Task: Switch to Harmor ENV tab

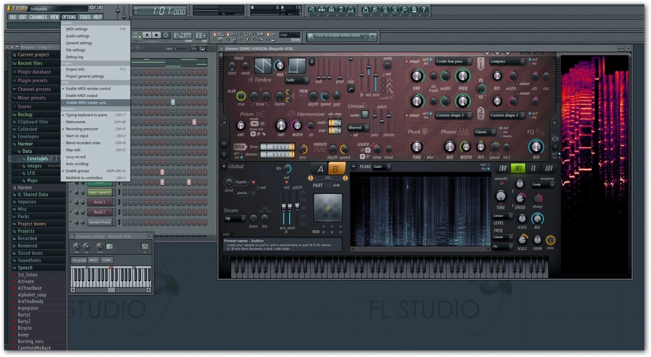Action: (x=503, y=168)
